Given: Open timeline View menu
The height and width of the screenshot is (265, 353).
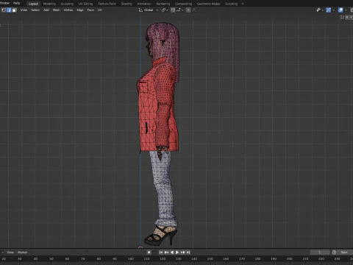Looking at the screenshot, I should [10, 252].
